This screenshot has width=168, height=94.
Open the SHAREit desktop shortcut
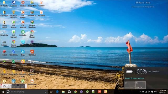pyautogui.click(x=23, y=43)
